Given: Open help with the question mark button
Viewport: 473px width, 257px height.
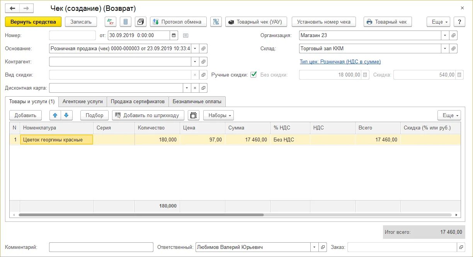Looking at the screenshot, I should 459,22.
